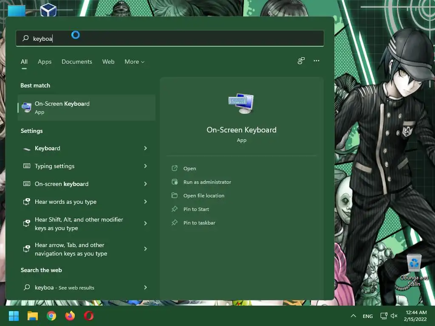Image resolution: width=435 pixels, height=326 pixels.
Task: Switch to the Apps tab
Action: 45,62
